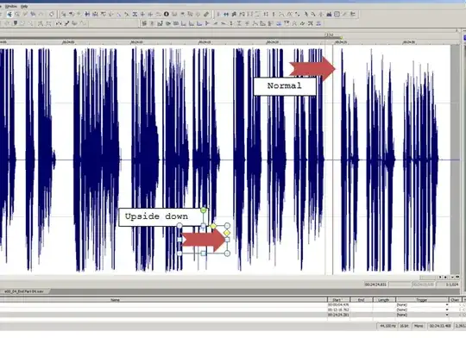The image size is (466, 338).
Task: Select the Magnify tool icon
Action: 17,14
